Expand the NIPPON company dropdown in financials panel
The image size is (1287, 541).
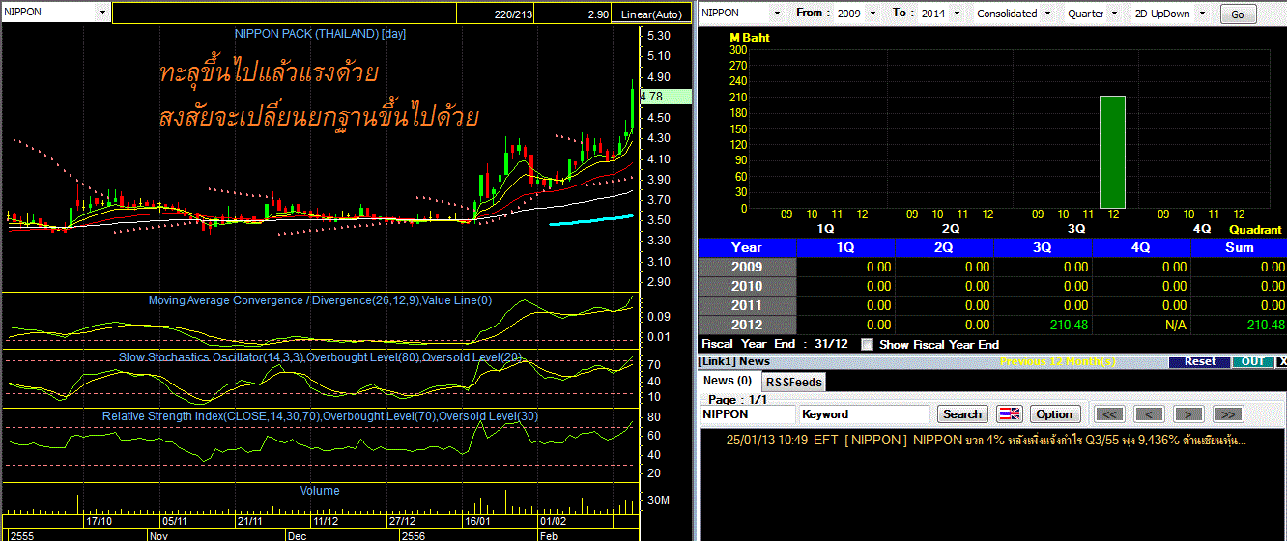pos(778,14)
